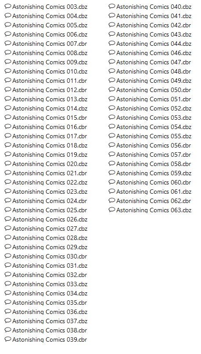The height and width of the screenshot is (354, 201).
Task: Click the speech bubble icon for Astonishing Comics 039.cbr
Action: (x=8, y=339)
